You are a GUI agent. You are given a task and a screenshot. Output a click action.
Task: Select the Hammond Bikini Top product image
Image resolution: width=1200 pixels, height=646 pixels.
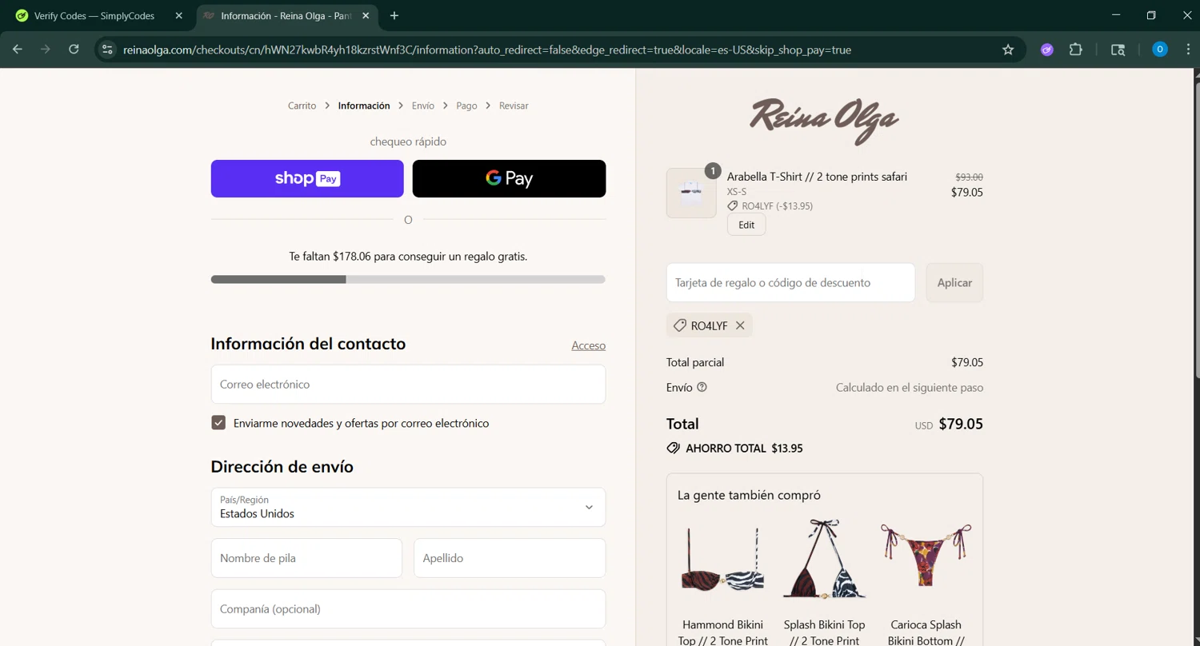pyautogui.click(x=722, y=560)
